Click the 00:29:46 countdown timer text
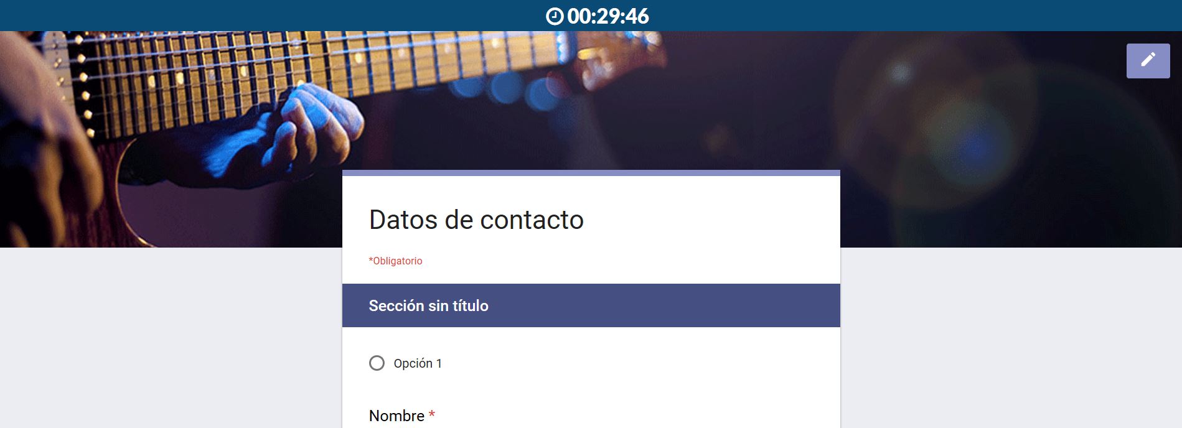1182x428 pixels. [607, 16]
